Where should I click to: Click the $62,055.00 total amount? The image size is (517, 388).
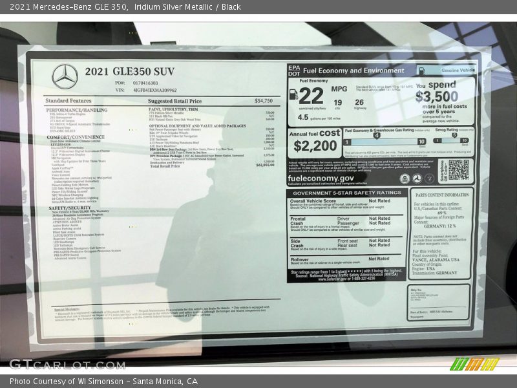click(265, 165)
